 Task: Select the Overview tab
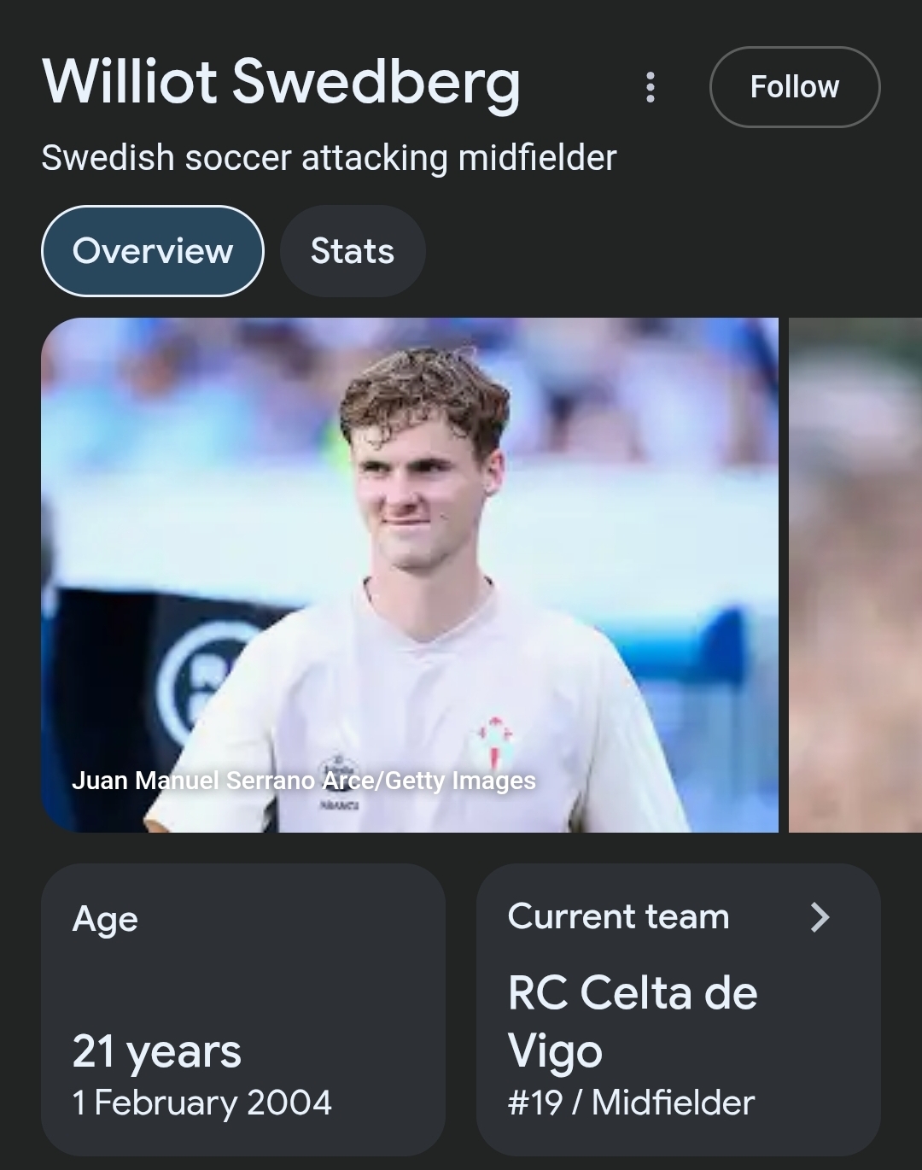(152, 251)
